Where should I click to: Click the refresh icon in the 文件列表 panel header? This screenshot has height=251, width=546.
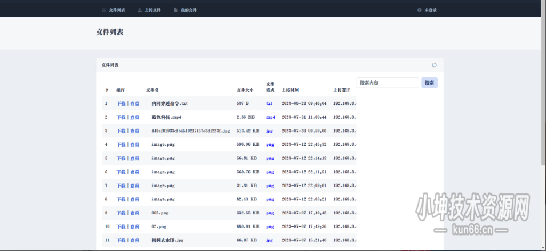pos(434,65)
